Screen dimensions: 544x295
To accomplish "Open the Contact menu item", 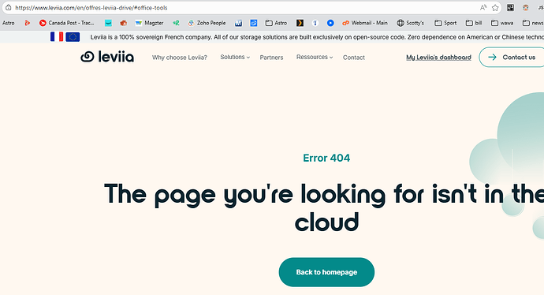I will pos(353,58).
